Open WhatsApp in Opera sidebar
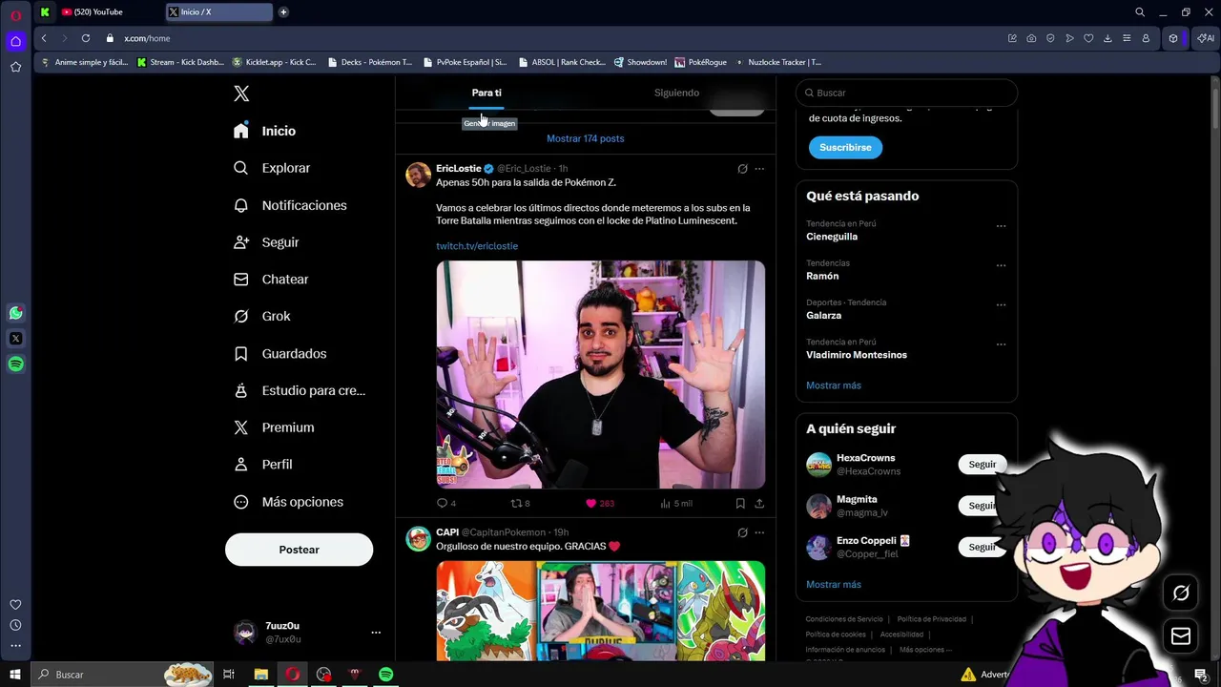Viewport: 1221px width, 687px height. click(x=15, y=313)
